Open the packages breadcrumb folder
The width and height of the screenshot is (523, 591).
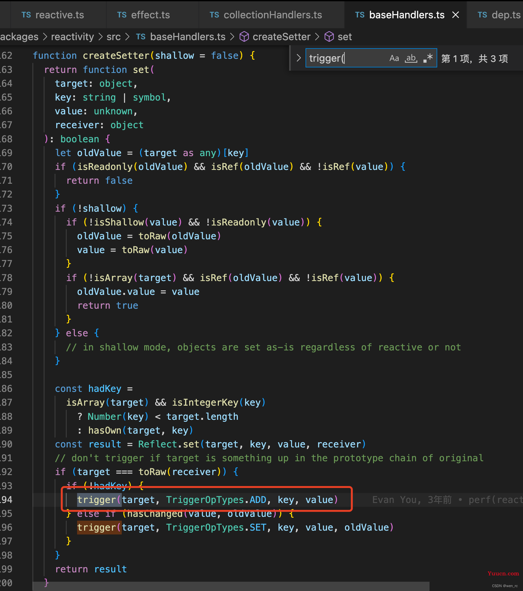[19, 37]
